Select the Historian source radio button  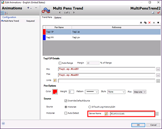pos(66,107)
